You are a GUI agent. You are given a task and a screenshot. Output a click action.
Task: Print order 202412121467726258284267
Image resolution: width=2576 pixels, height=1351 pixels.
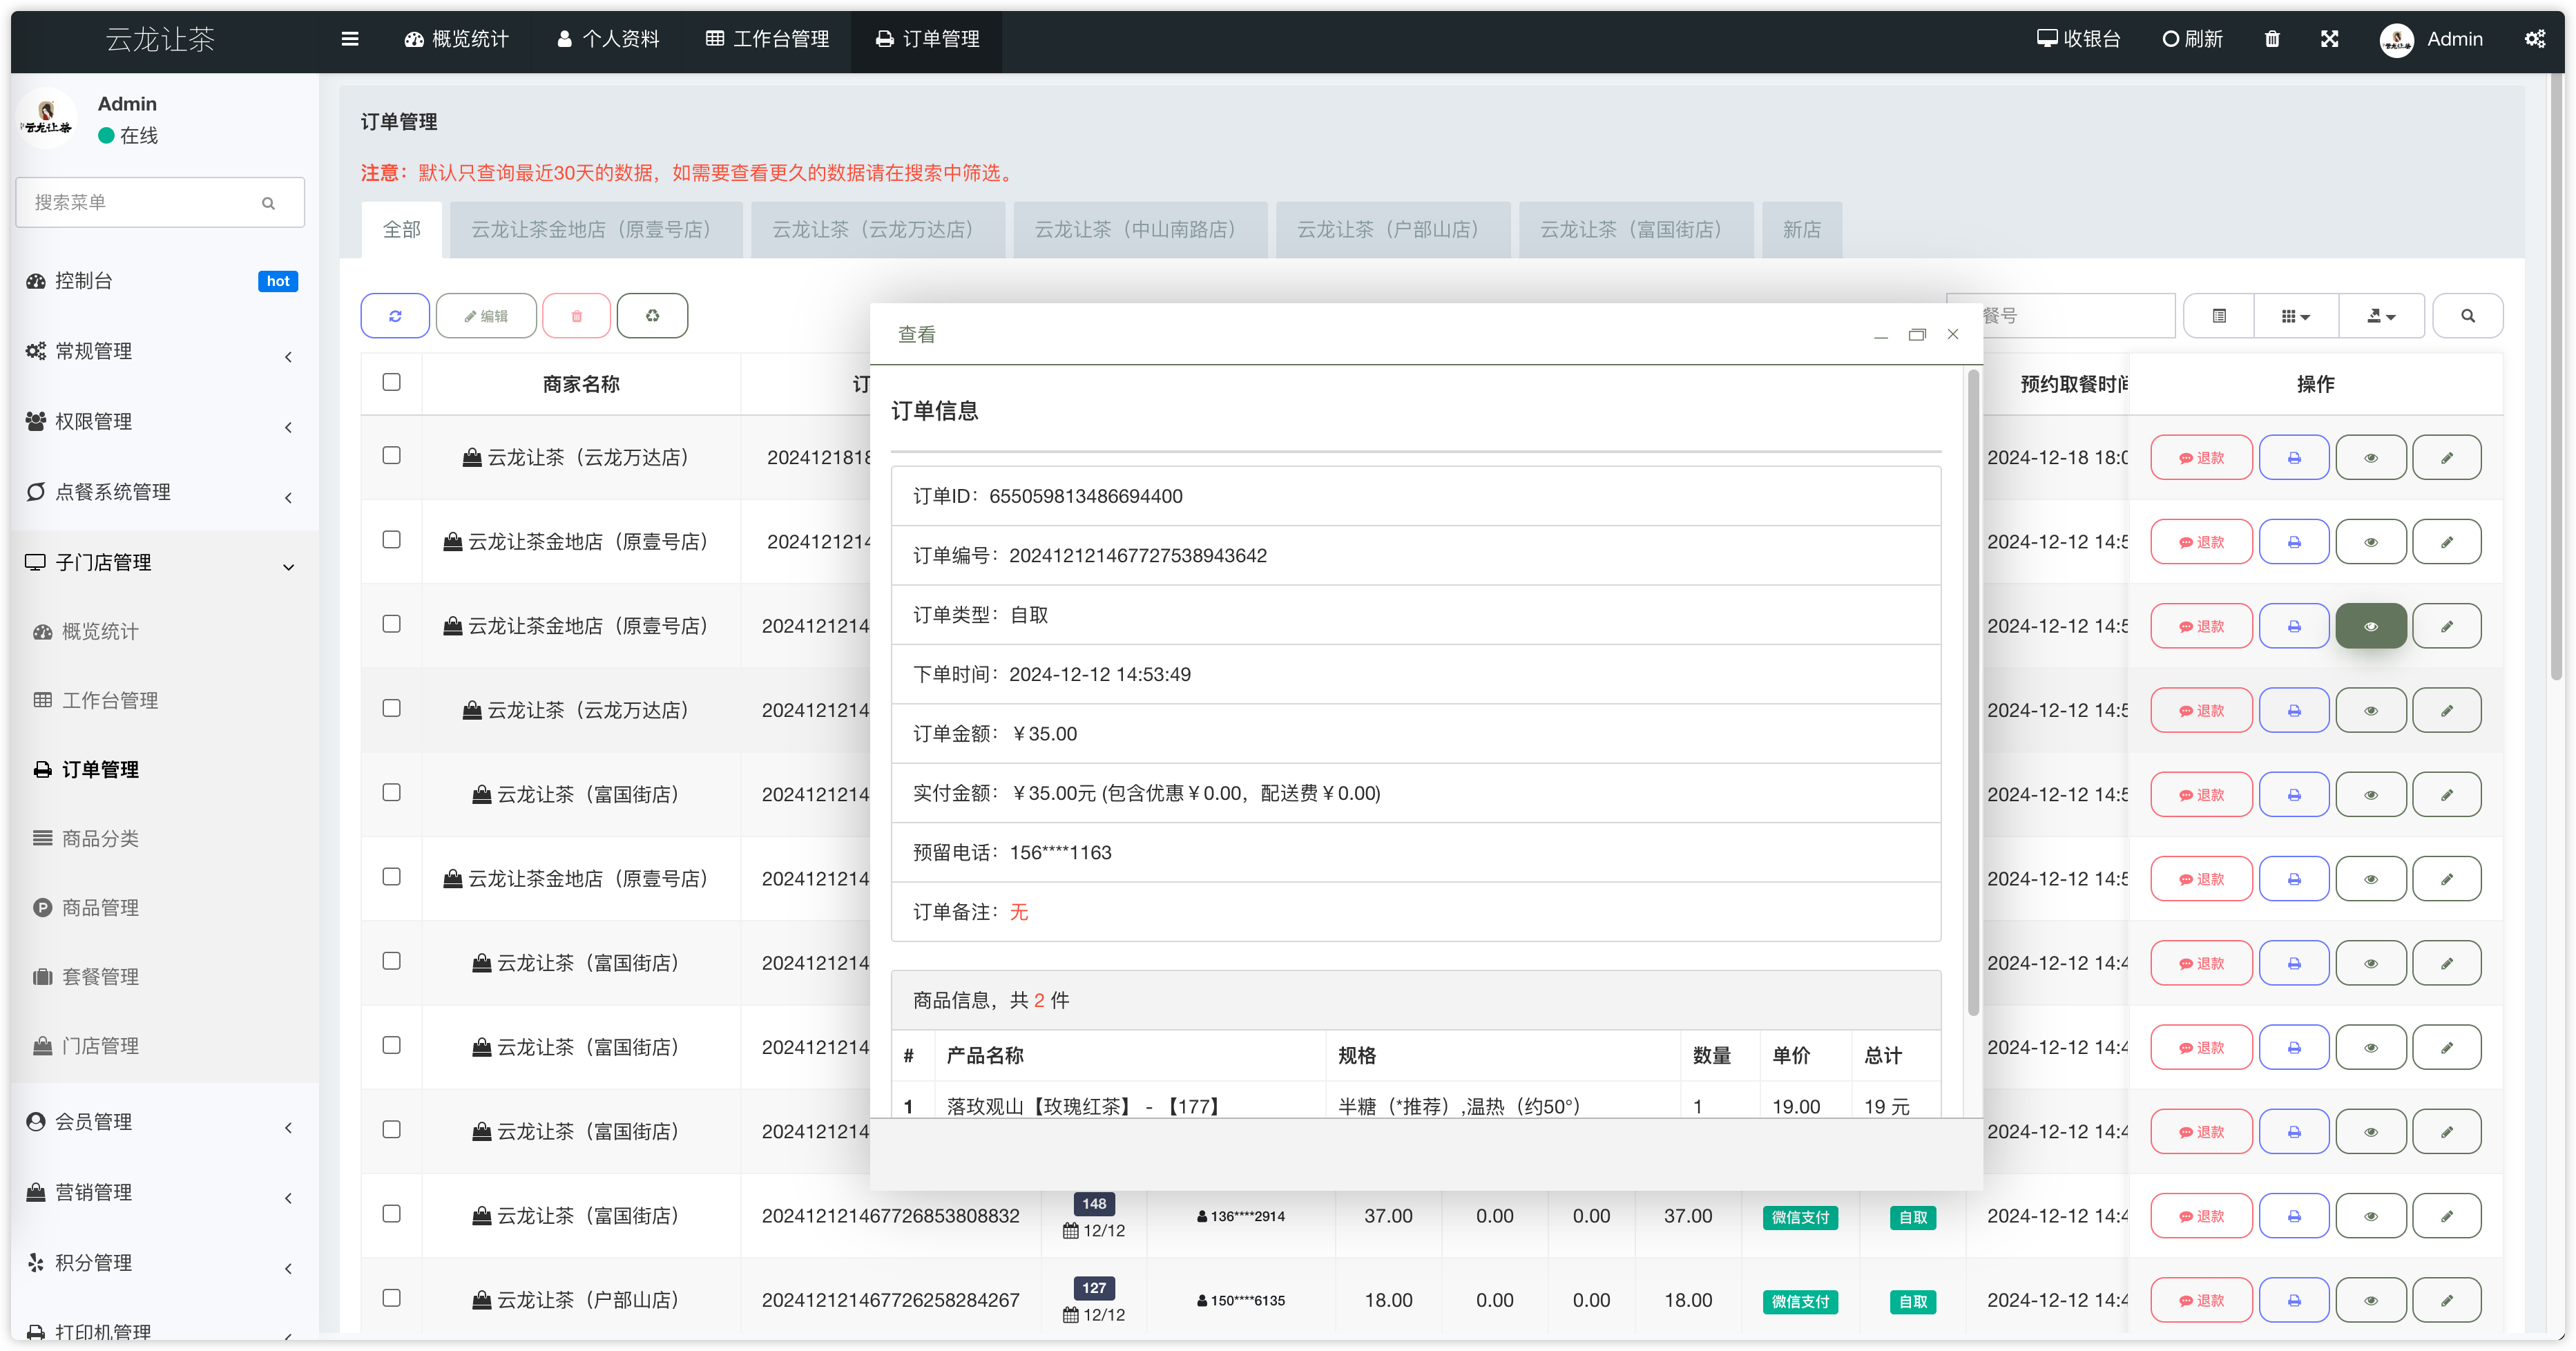click(2294, 1301)
